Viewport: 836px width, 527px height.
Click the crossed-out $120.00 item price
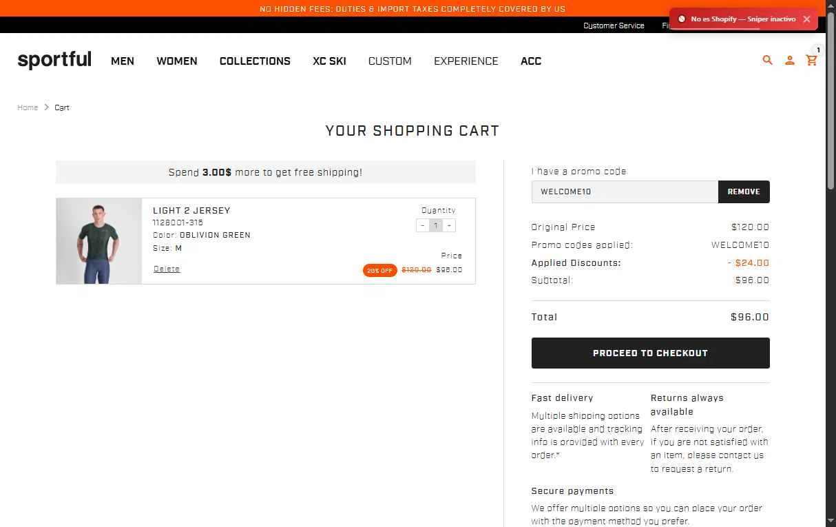[417, 270]
